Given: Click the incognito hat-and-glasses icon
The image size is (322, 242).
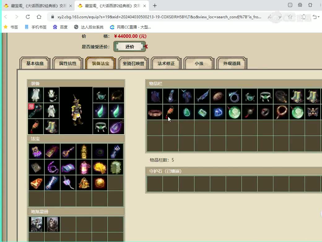Looking at the screenshot, I should click(x=300, y=5).
